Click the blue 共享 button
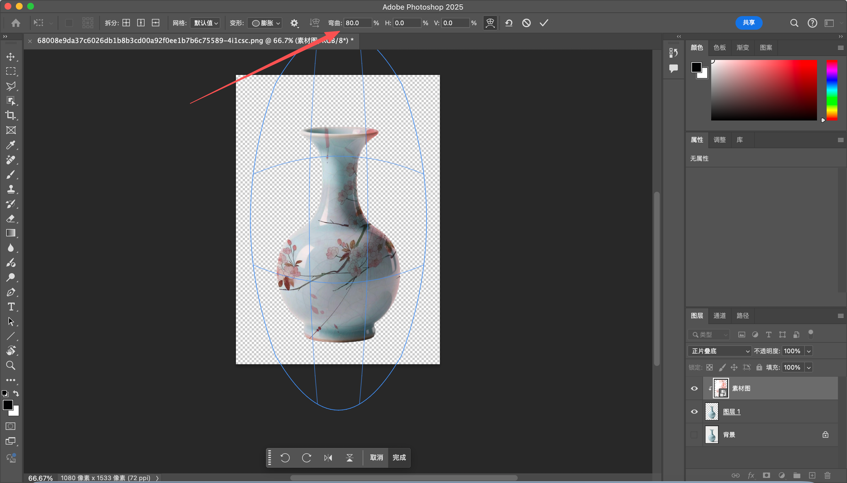 click(x=749, y=23)
